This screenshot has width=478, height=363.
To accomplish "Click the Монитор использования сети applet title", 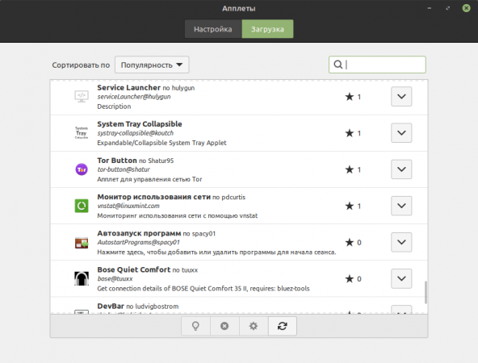I will pos(153,197).
